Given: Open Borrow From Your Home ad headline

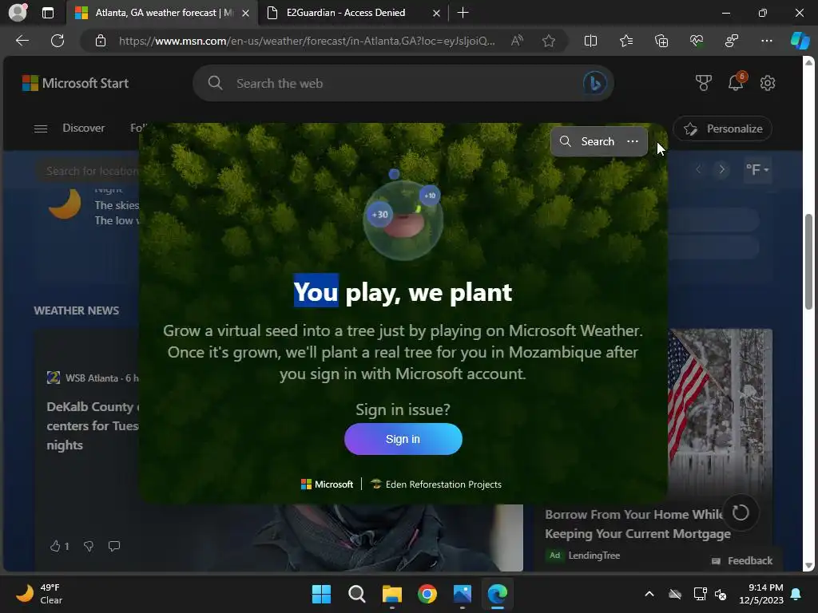Looking at the screenshot, I should pyautogui.click(x=637, y=524).
